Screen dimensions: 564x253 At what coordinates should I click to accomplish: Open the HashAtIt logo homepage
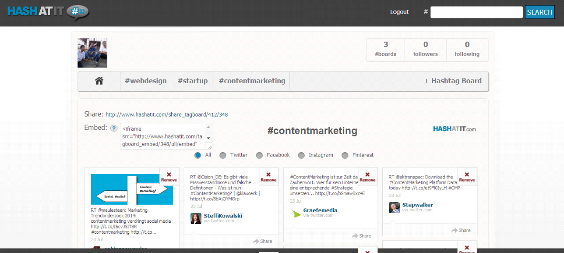pyautogui.click(x=48, y=11)
